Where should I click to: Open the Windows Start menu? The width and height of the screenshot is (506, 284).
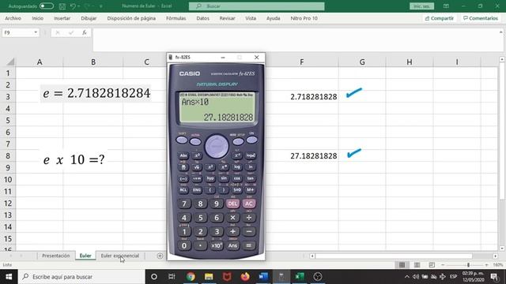point(9,277)
